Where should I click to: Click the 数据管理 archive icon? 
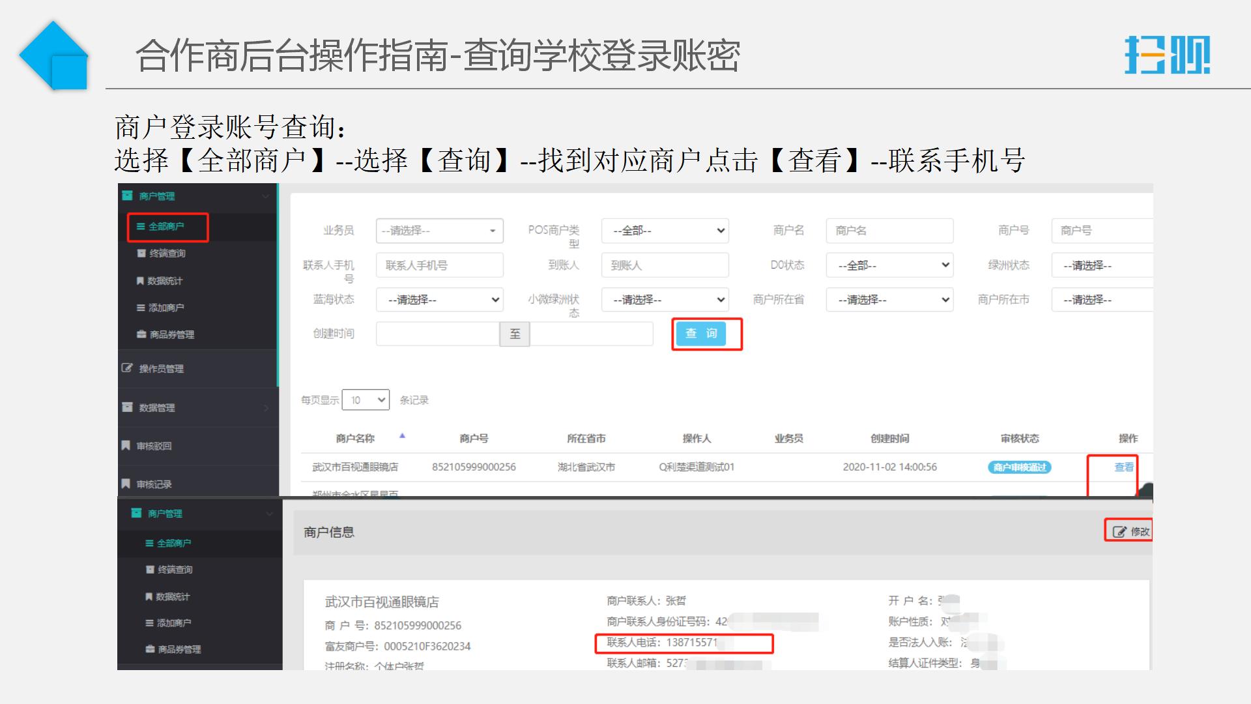(x=127, y=407)
